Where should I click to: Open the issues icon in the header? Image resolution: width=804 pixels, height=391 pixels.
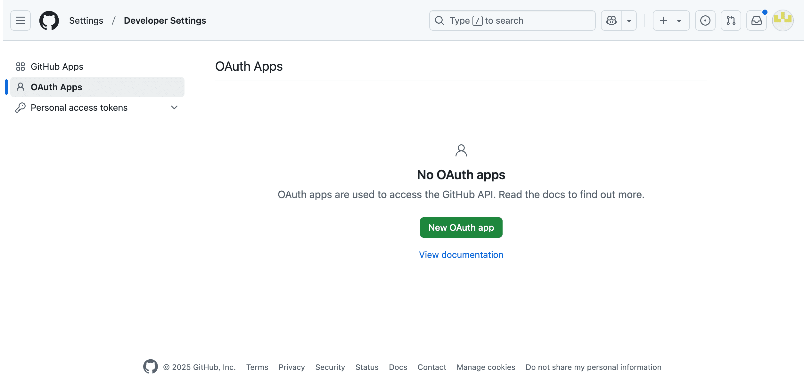click(705, 20)
